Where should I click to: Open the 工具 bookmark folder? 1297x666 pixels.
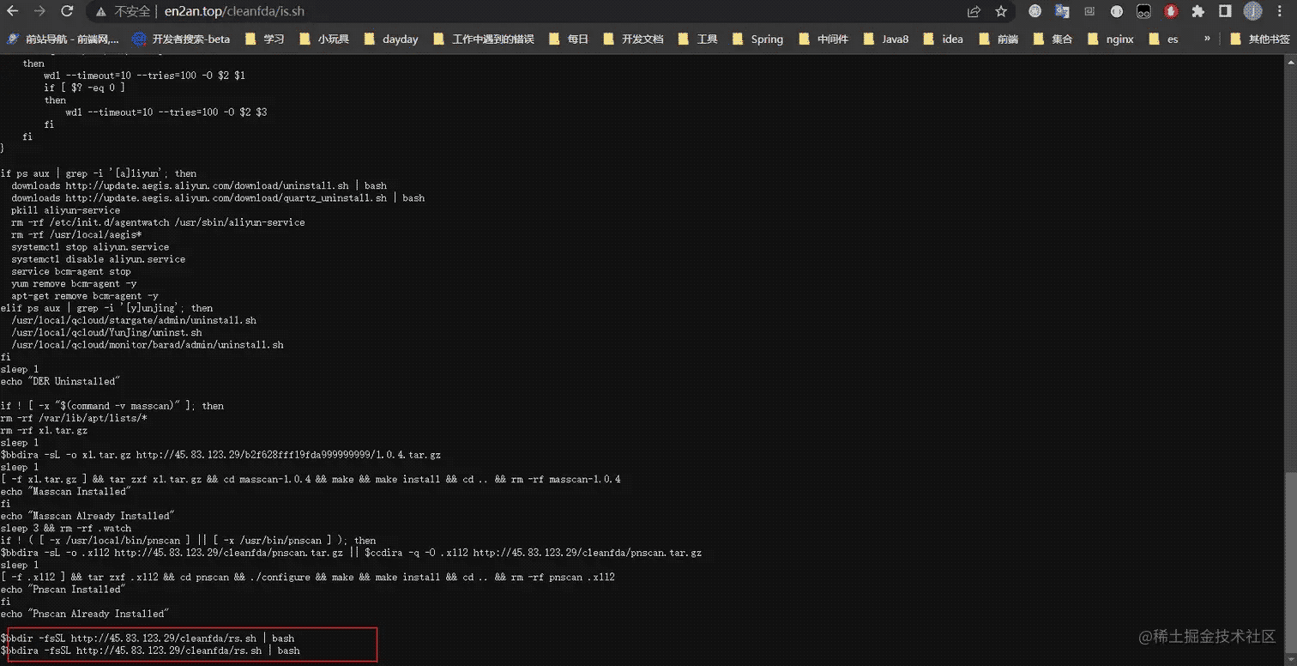697,39
